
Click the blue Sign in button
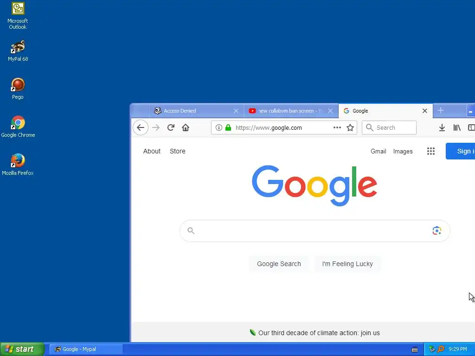point(461,151)
